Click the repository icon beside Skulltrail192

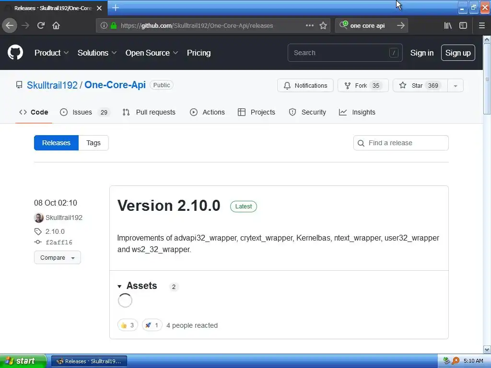coord(19,85)
